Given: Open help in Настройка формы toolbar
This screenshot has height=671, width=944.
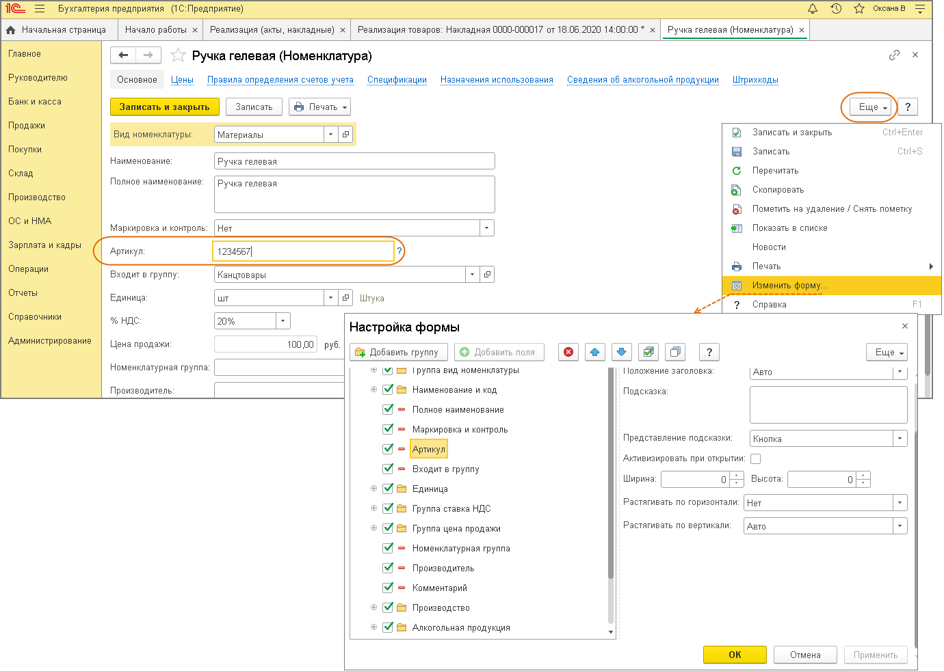Looking at the screenshot, I should pos(709,352).
